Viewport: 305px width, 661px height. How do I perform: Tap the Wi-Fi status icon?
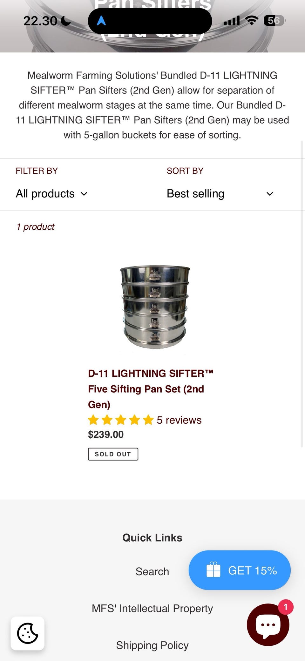[x=252, y=21]
